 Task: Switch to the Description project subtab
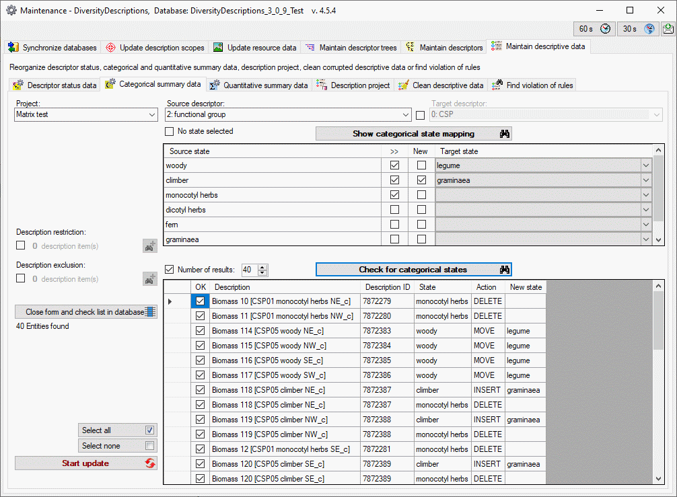pos(353,85)
